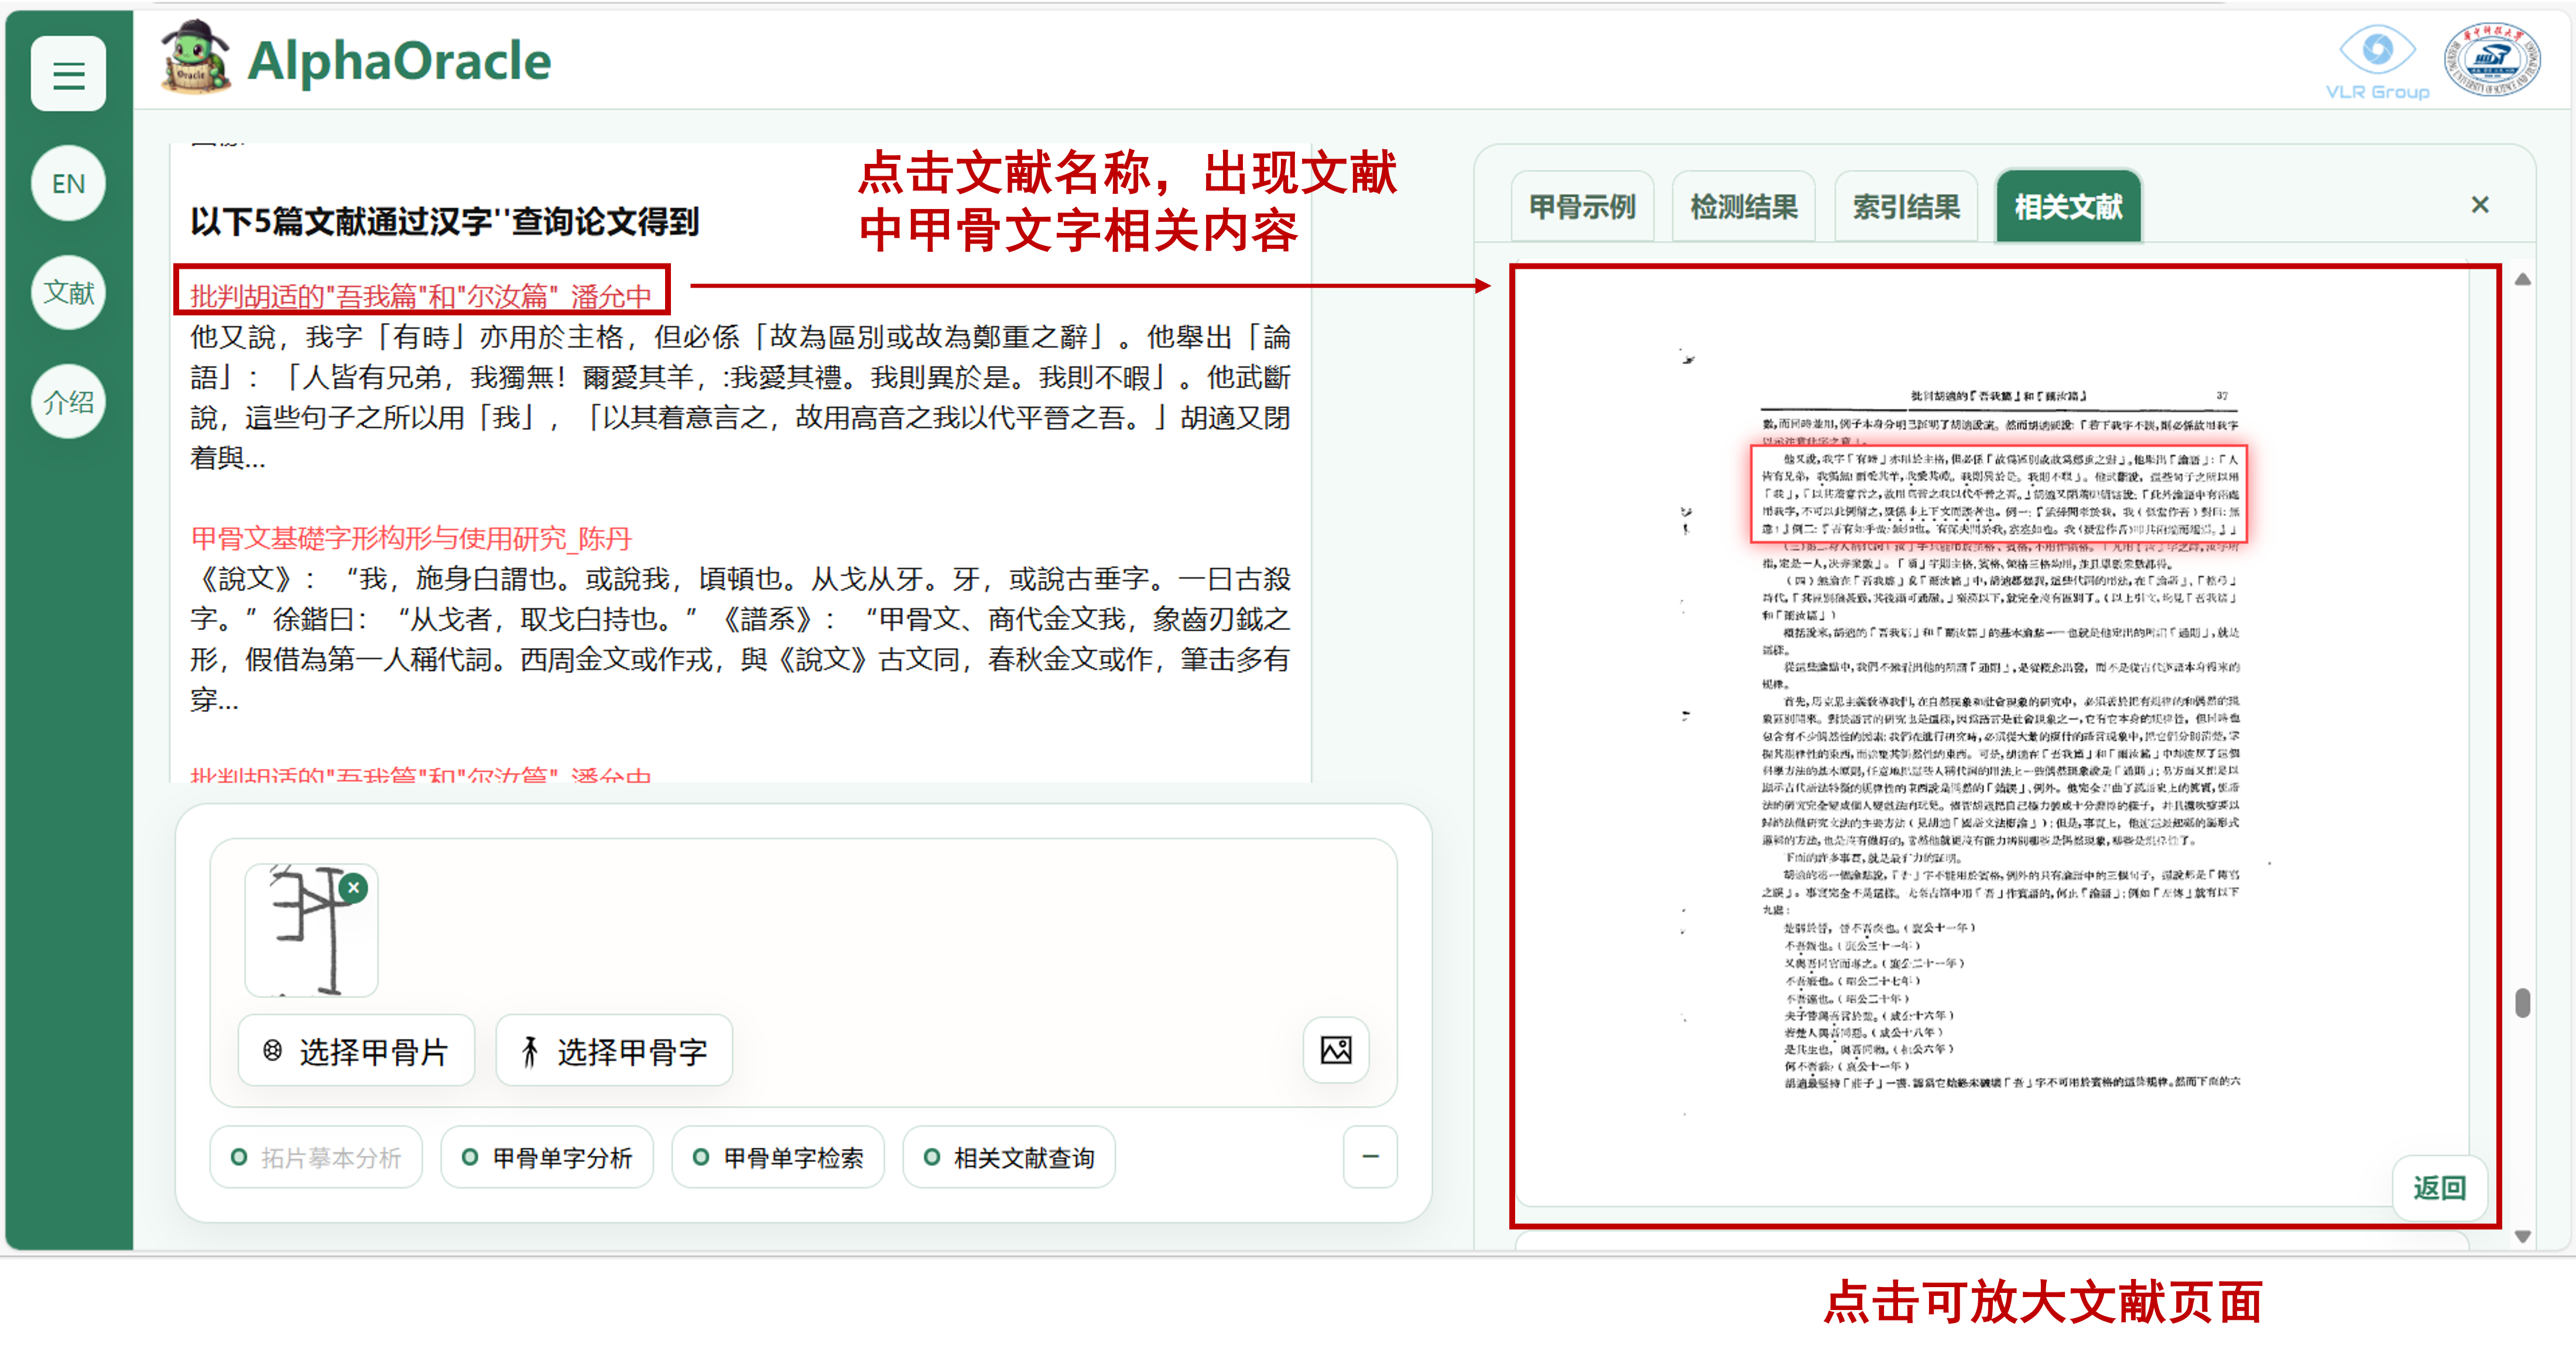Select the 甲骨单字分析 radio option
2576x1358 pixels.
(x=547, y=1158)
